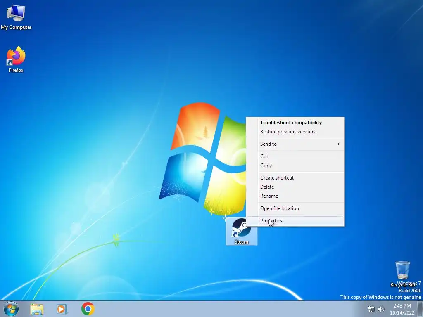Open Properties from the context menu
Viewport: 423px width, 317px height.
click(295, 221)
